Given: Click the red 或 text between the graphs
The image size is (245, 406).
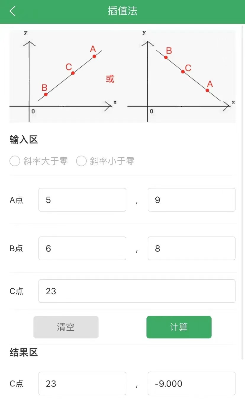Looking at the screenshot, I should click(x=110, y=79).
